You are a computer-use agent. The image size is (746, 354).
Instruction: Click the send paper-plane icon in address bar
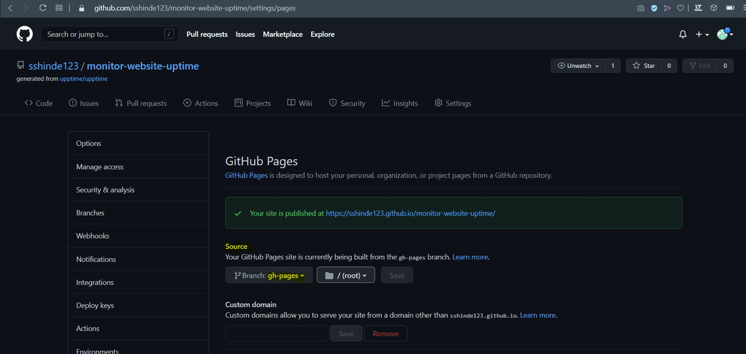pyautogui.click(x=667, y=8)
